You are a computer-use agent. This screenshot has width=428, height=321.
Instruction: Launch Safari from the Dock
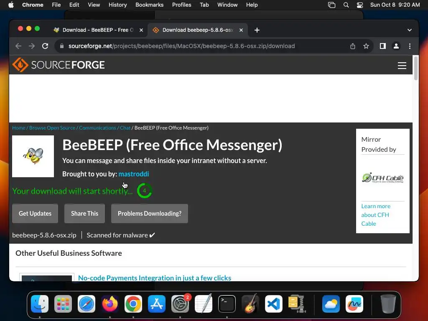click(87, 304)
